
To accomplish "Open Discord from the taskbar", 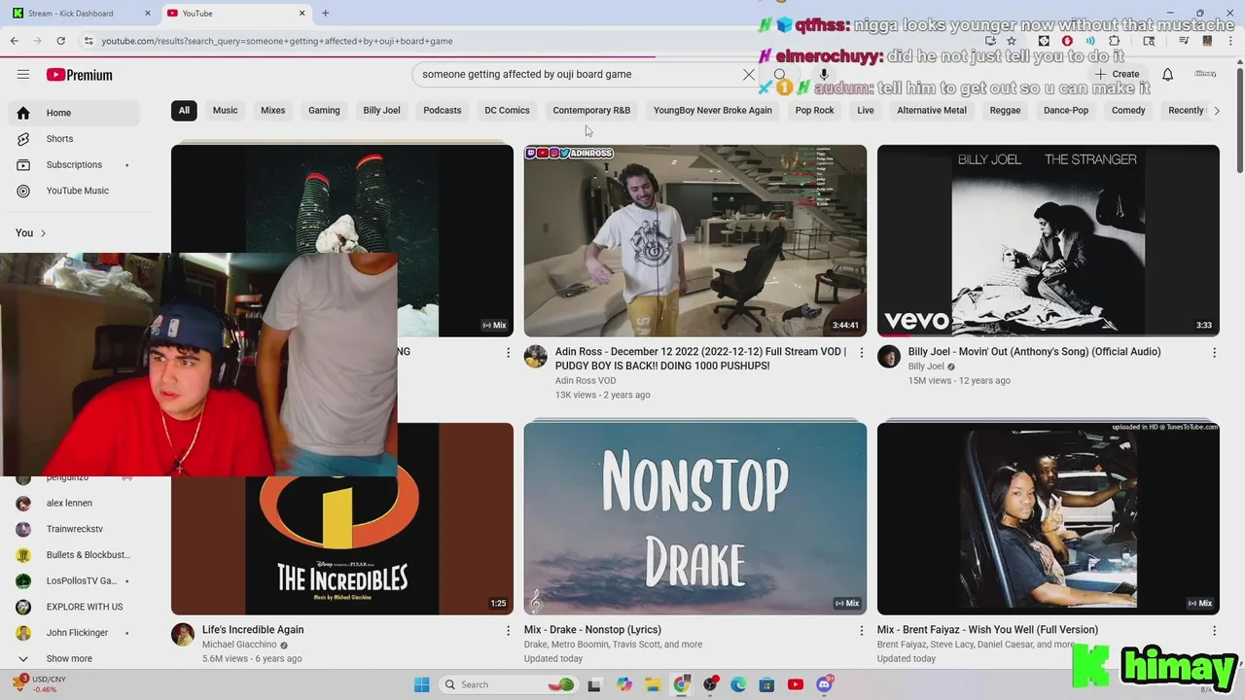I will tap(825, 684).
